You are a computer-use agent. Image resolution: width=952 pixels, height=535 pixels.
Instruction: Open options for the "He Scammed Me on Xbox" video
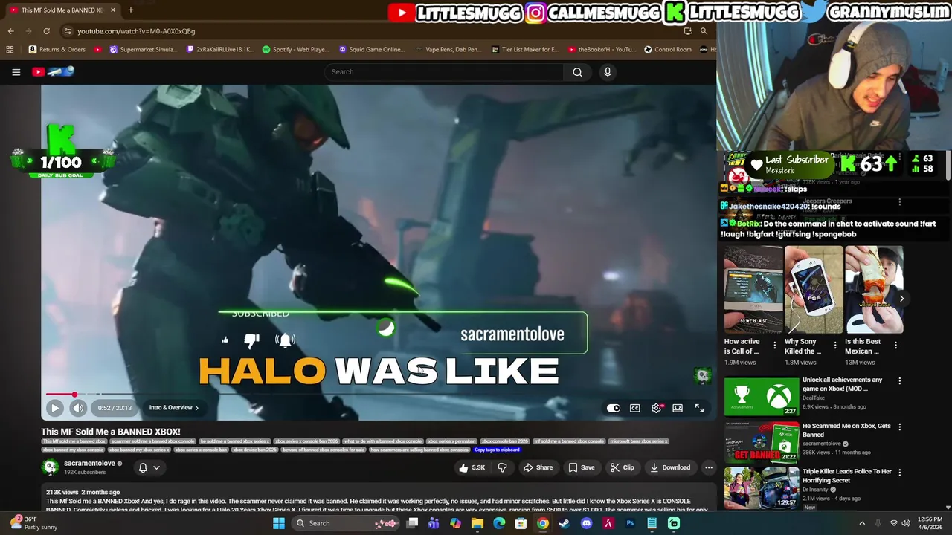click(x=899, y=427)
